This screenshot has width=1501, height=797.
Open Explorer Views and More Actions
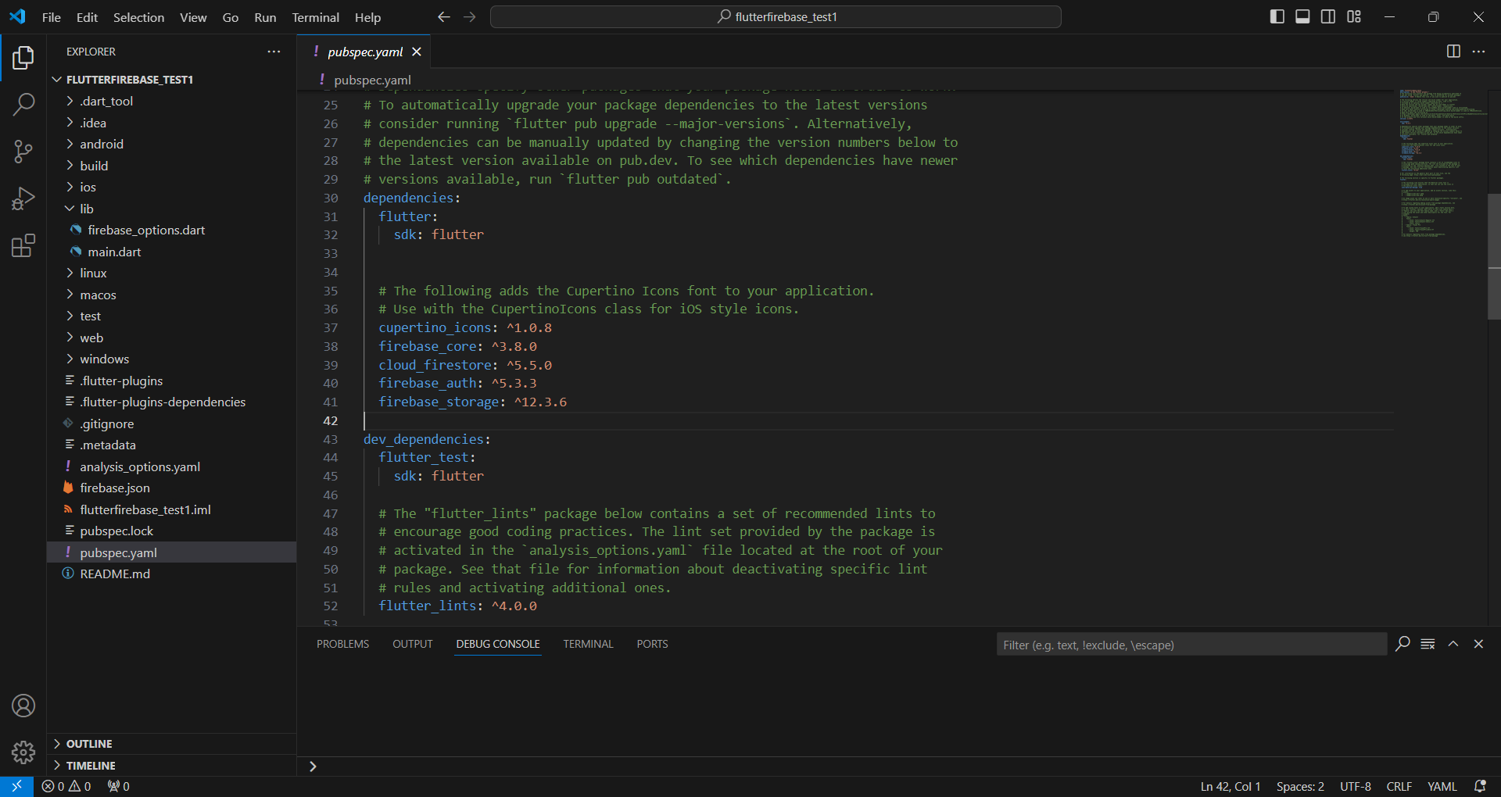point(274,51)
